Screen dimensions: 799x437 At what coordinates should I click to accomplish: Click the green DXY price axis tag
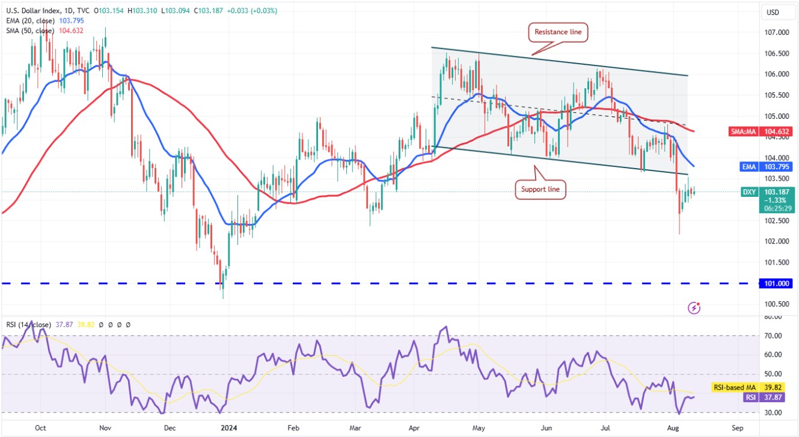pyautogui.click(x=749, y=191)
